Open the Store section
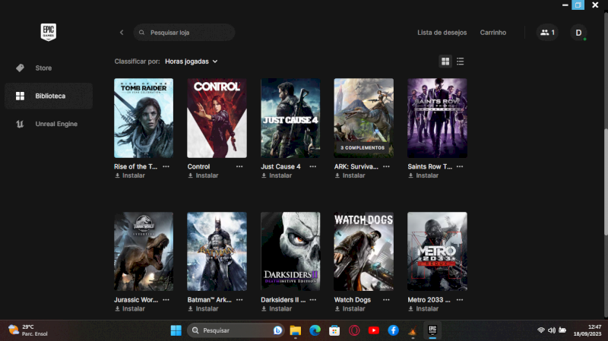This screenshot has height=341, width=608. [x=43, y=68]
